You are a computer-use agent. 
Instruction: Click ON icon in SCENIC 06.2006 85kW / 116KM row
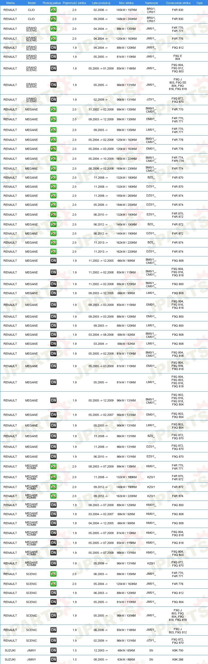click(53, 630)
